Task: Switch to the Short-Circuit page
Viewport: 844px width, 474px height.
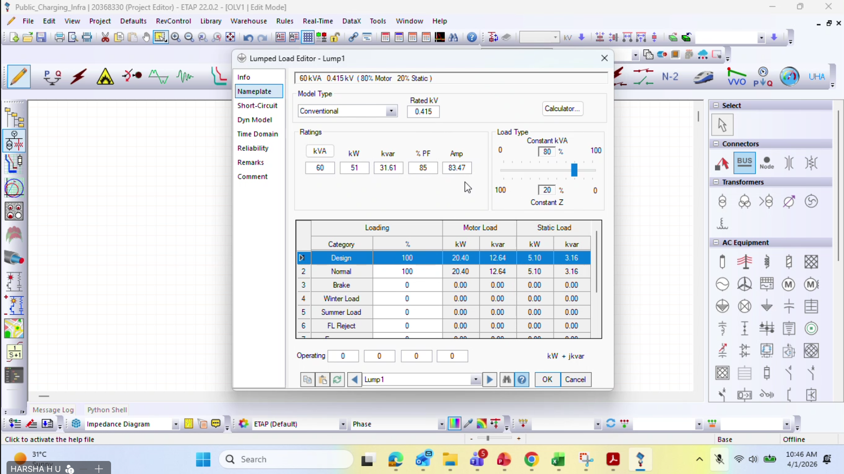Action: pyautogui.click(x=257, y=106)
